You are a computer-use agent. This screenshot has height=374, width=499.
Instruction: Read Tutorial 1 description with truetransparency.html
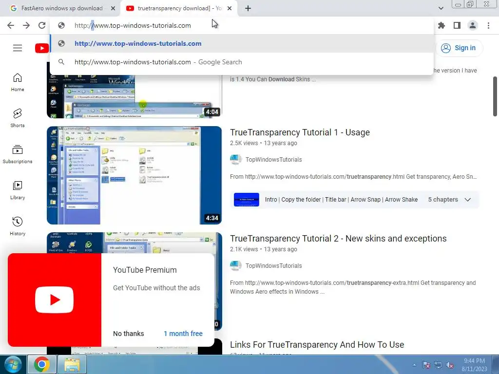(x=353, y=177)
